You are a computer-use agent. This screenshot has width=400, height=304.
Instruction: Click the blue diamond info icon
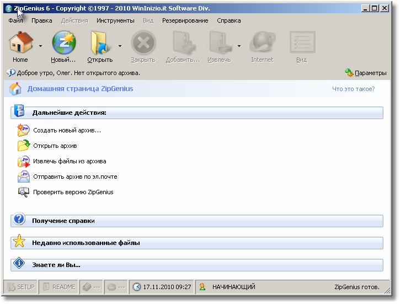pos(19,263)
